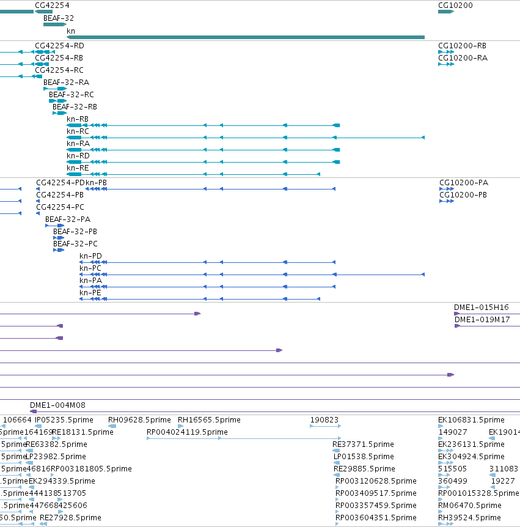Select the RH39524.5prime EST label

point(469,517)
